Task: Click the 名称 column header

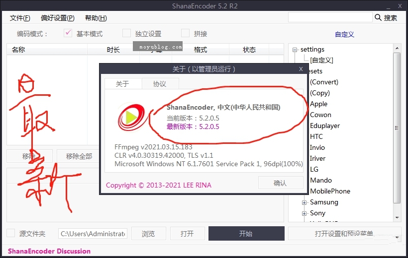Action: tap(47, 49)
